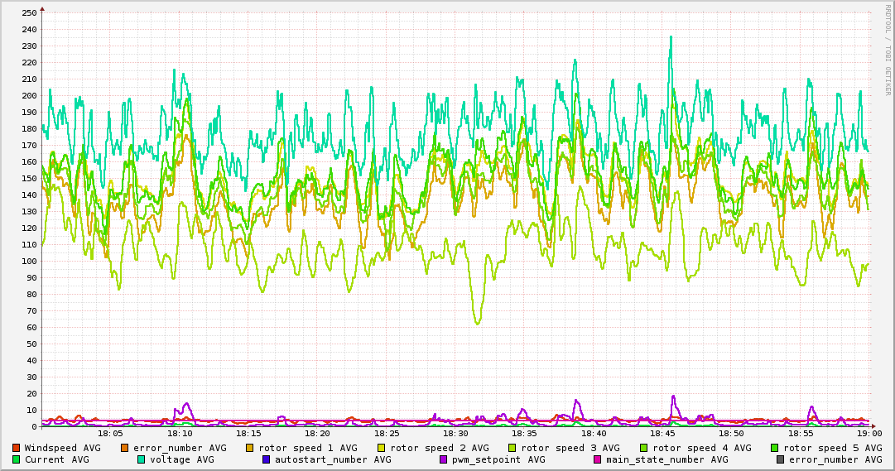The image size is (895, 471).
Task: Click the 18:30 time axis label
Action: tap(455, 435)
